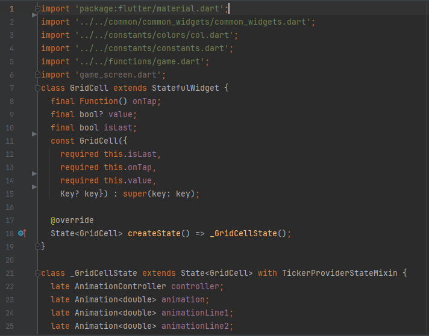This screenshot has height=336, width=429.
Task: Click 'this.value' on line 14
Action: (x=128, y=181)
